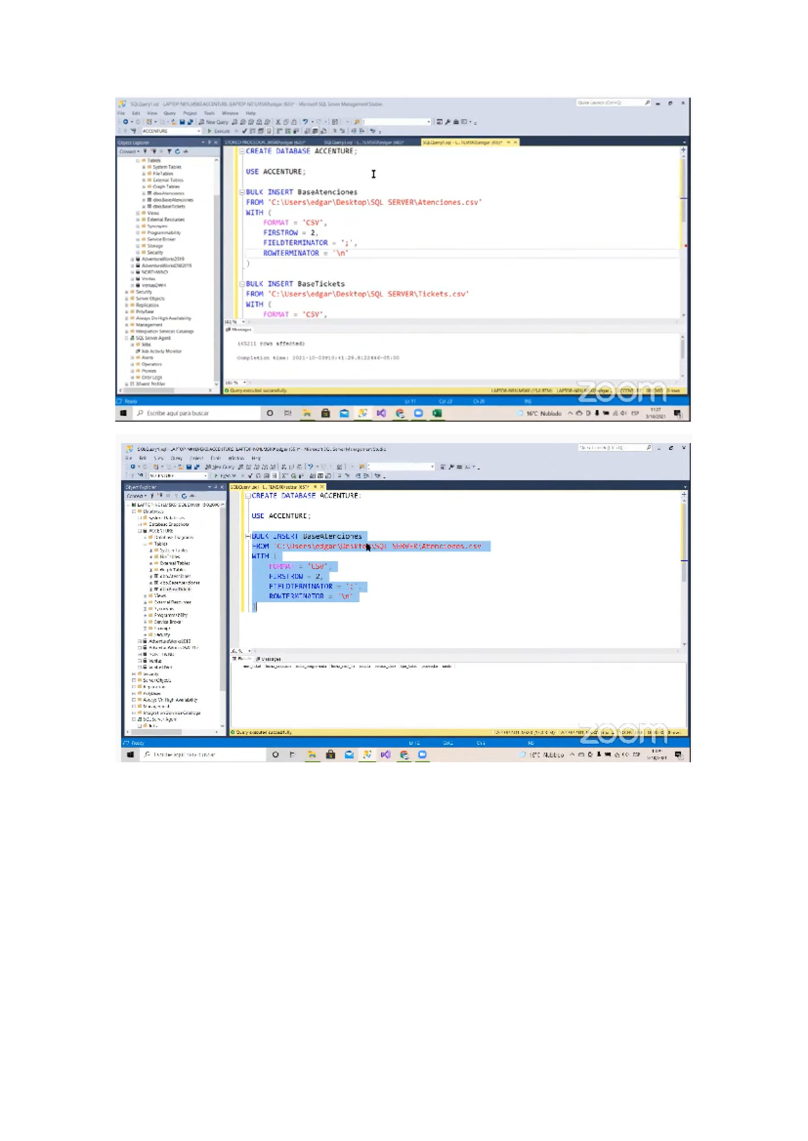Viewport: 808px width, 1141px height.
Task: Click Execute button in upper SSMS toolbar
Action: (x=219, y=131)
